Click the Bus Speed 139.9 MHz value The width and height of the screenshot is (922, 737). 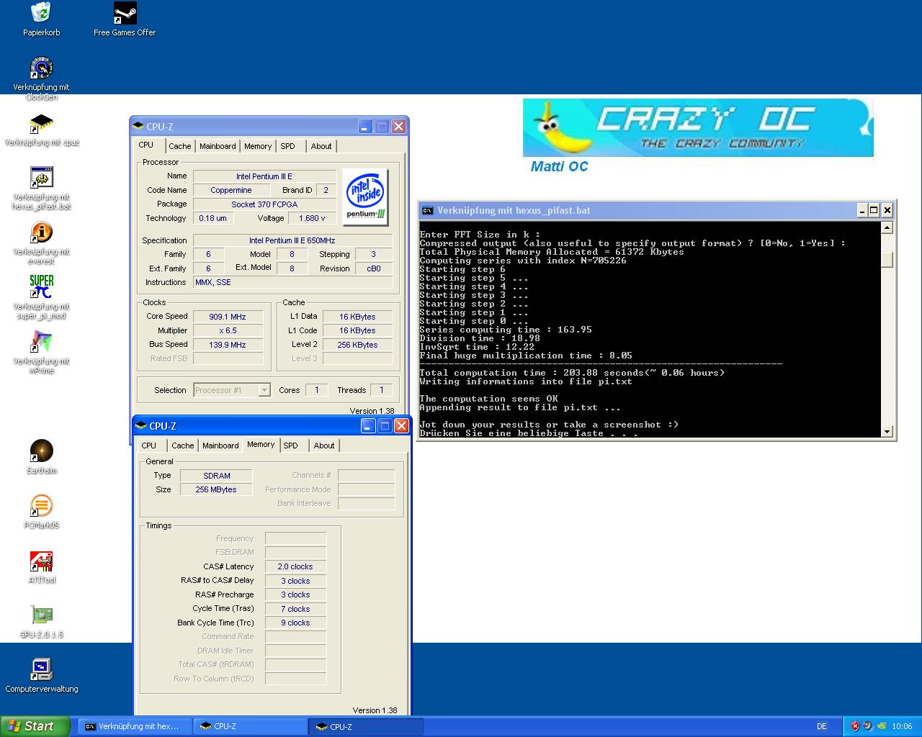coord(228,345)
